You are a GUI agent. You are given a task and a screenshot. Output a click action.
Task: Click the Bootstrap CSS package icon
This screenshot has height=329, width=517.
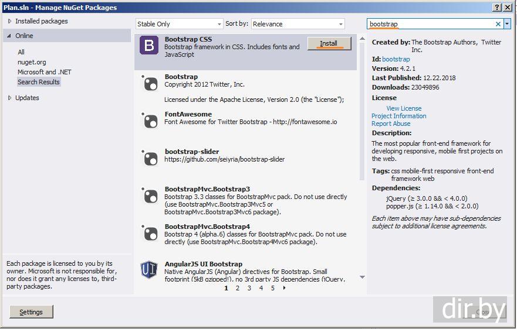[x=149, y=45]
